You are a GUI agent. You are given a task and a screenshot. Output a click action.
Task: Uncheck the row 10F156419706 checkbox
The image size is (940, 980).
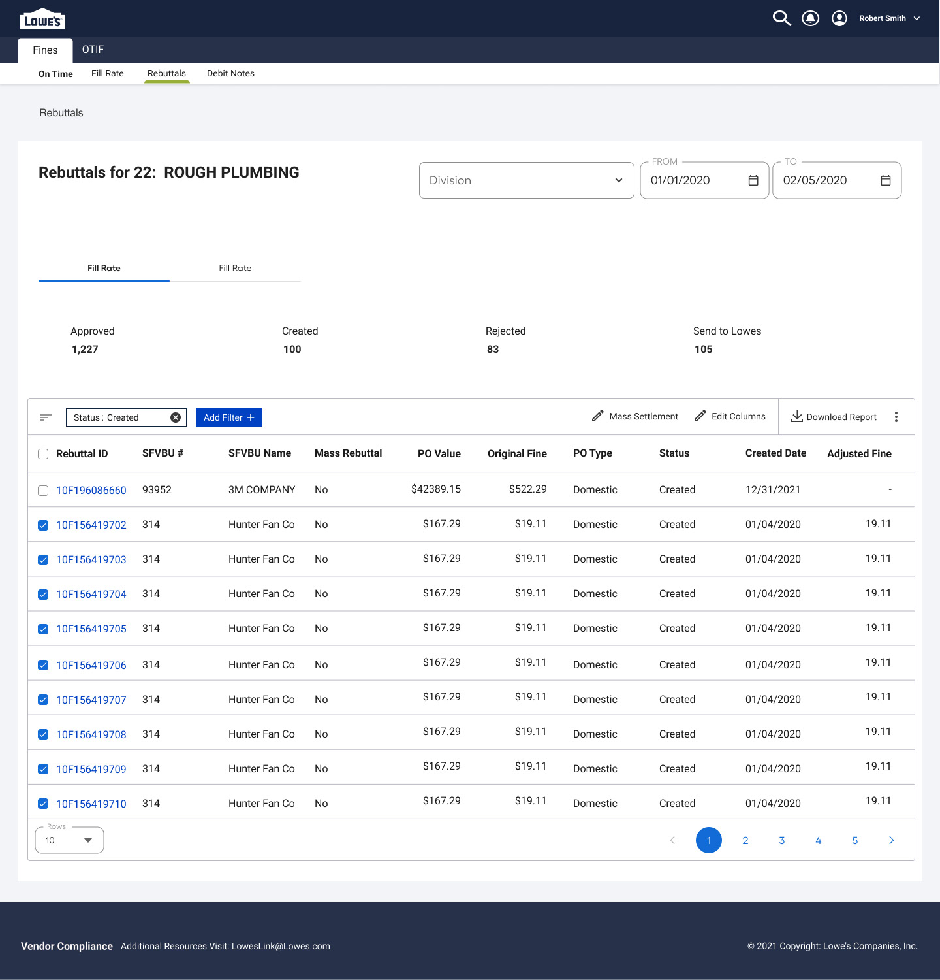43,665
